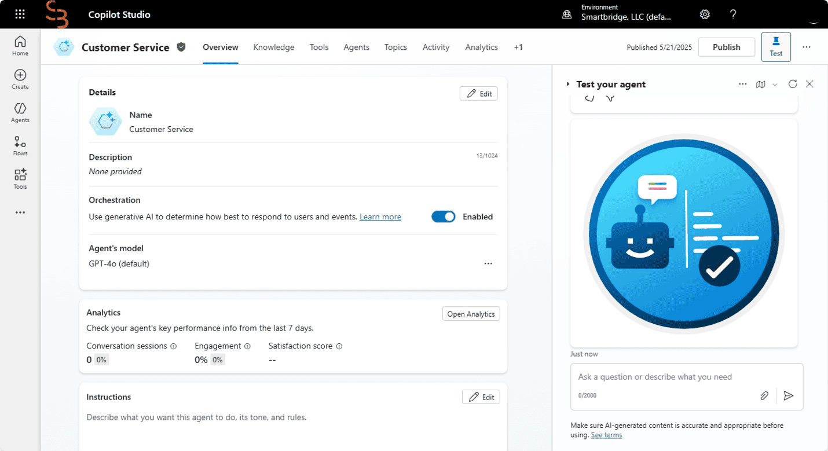Select the Agents icon in the sidebar

tap(20, 112)
